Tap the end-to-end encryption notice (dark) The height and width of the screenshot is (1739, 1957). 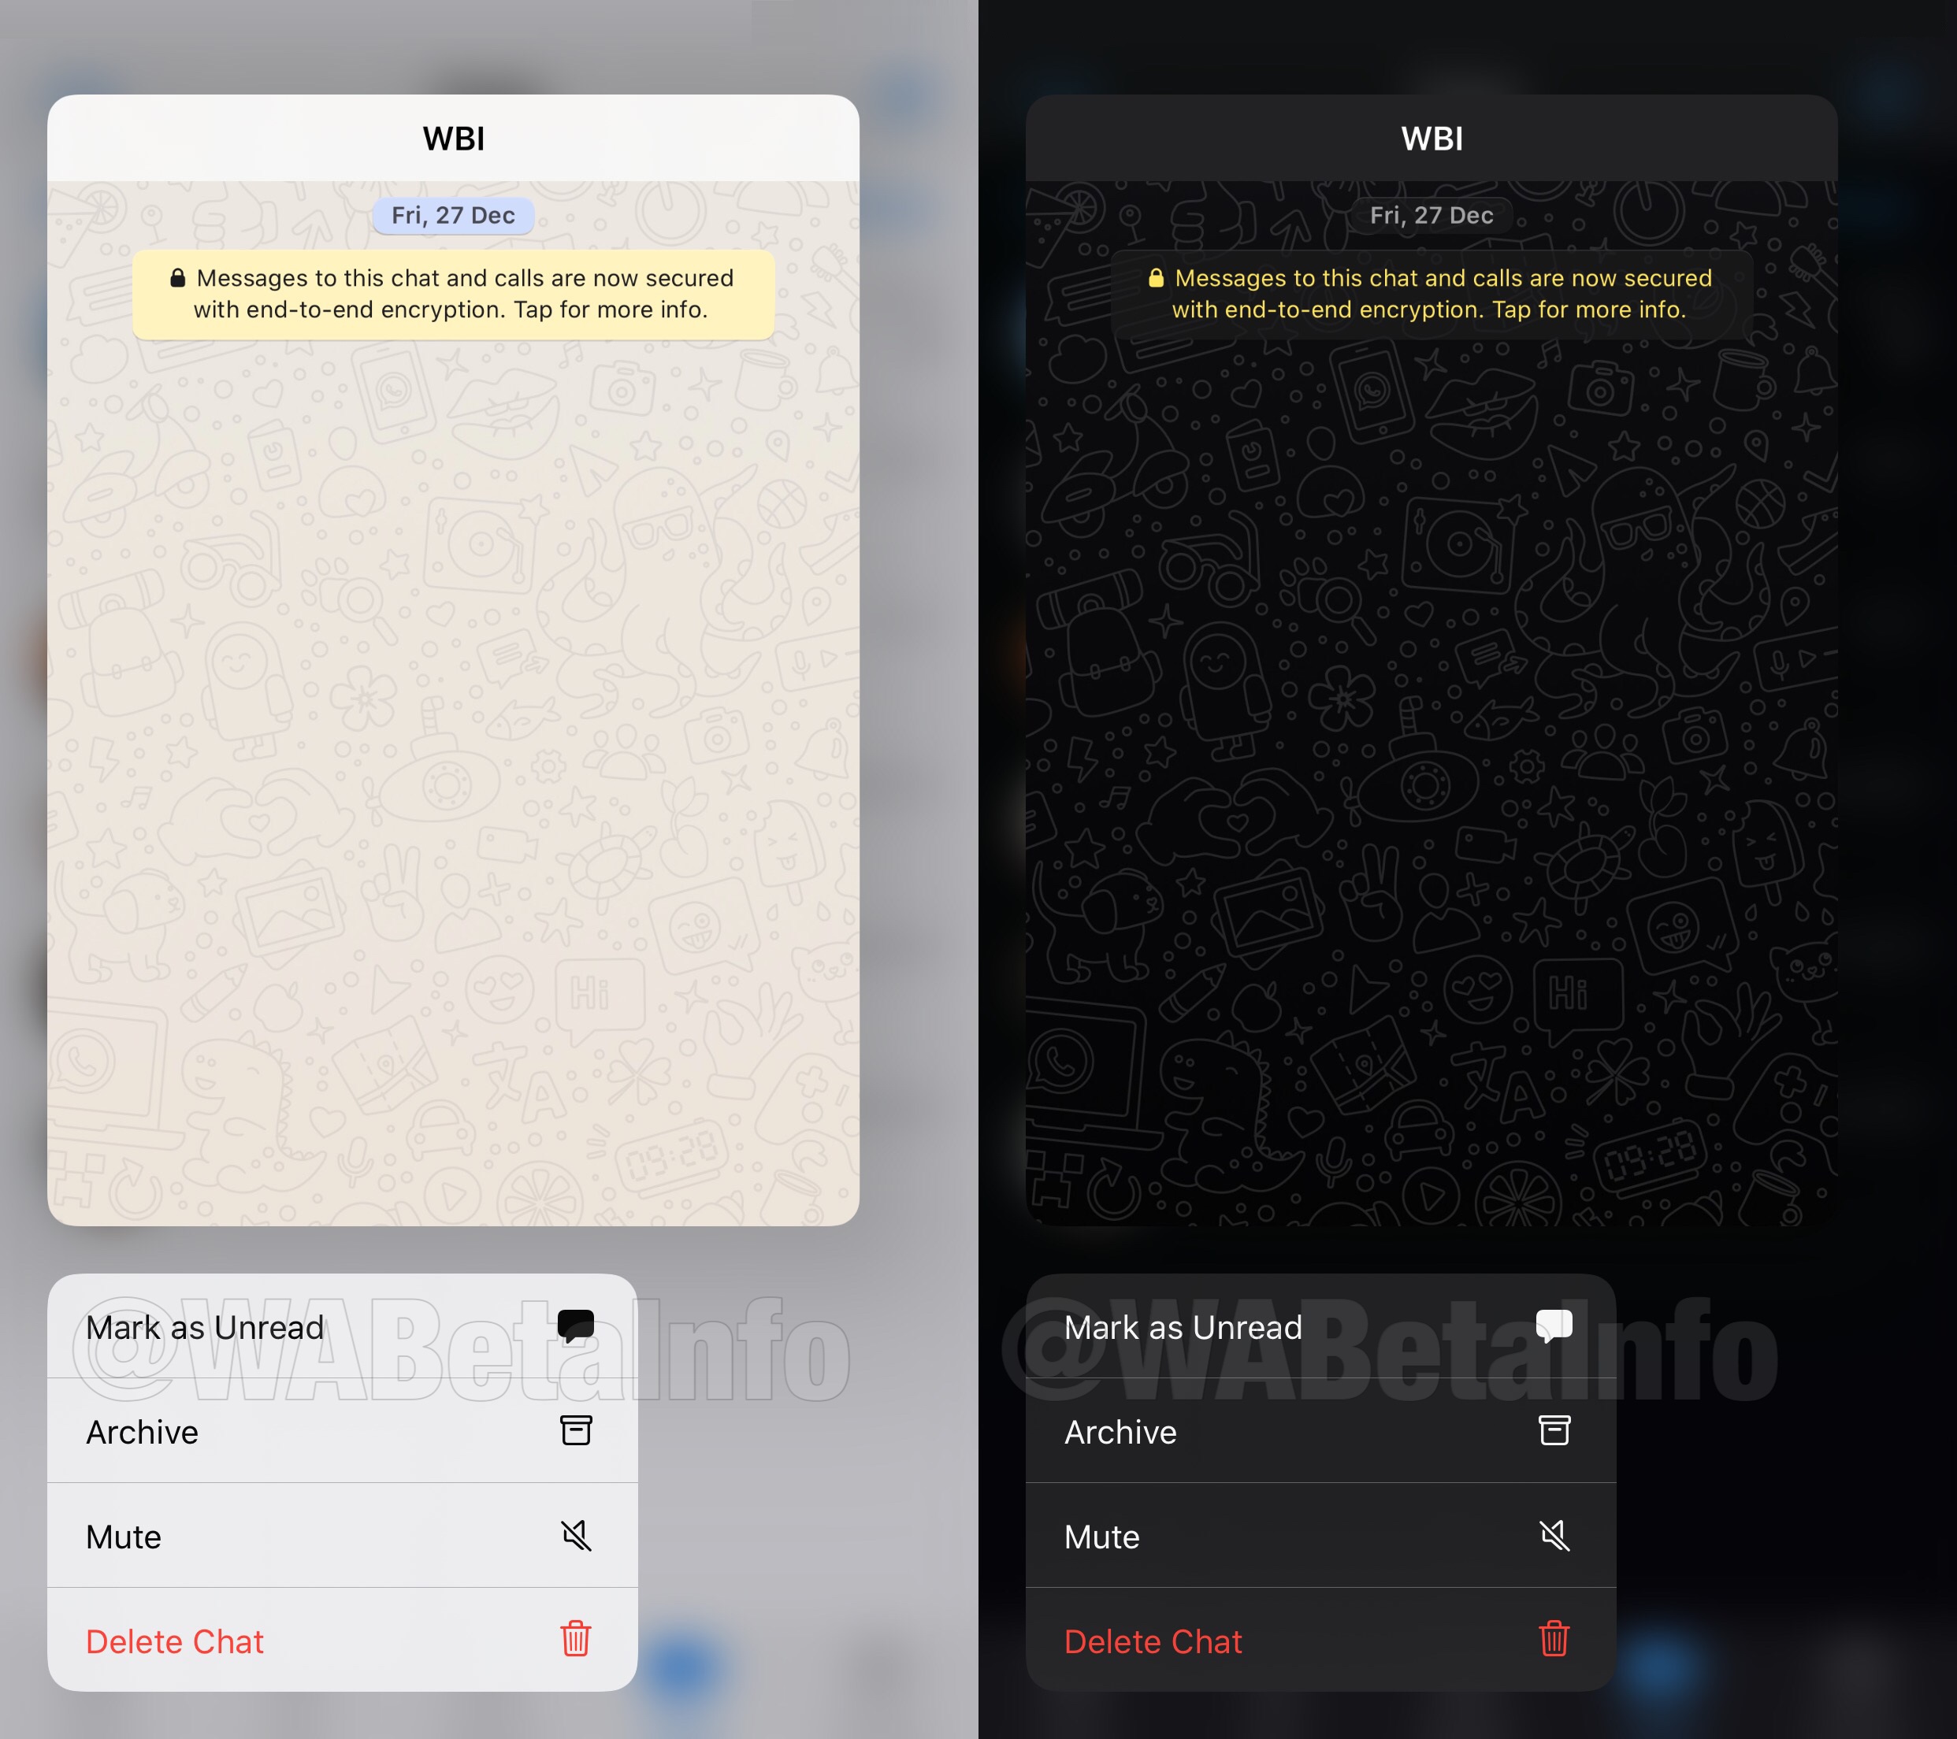tap(1435, 294)
